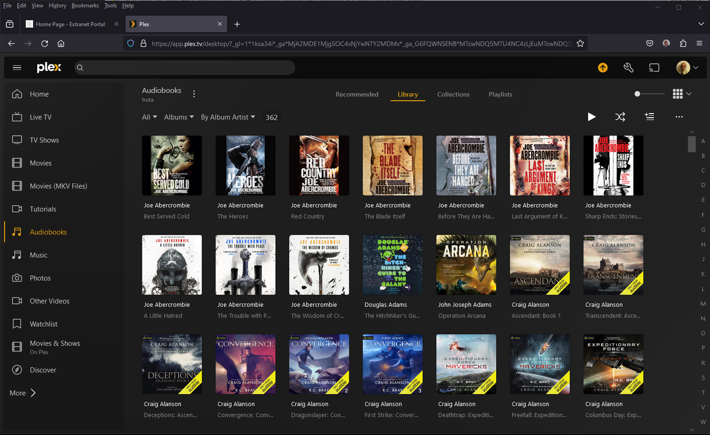
Task: Open more actions ellipsis in toolbar
Action: 679,117
